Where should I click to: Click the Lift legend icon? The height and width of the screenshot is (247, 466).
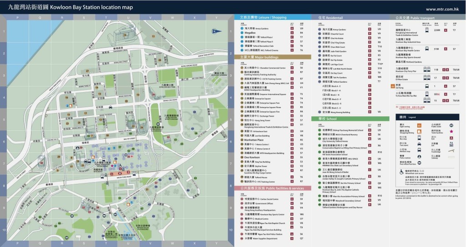coord(451,144)
